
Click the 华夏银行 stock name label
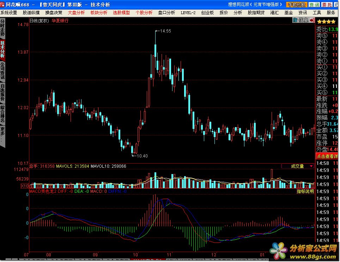pyautogui.click(x=60, y=20)
